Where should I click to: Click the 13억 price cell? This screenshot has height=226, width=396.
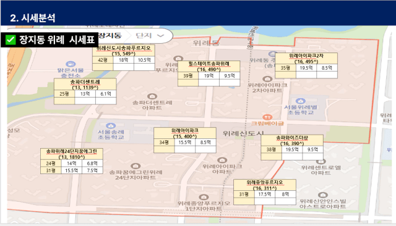coord(85,94)
